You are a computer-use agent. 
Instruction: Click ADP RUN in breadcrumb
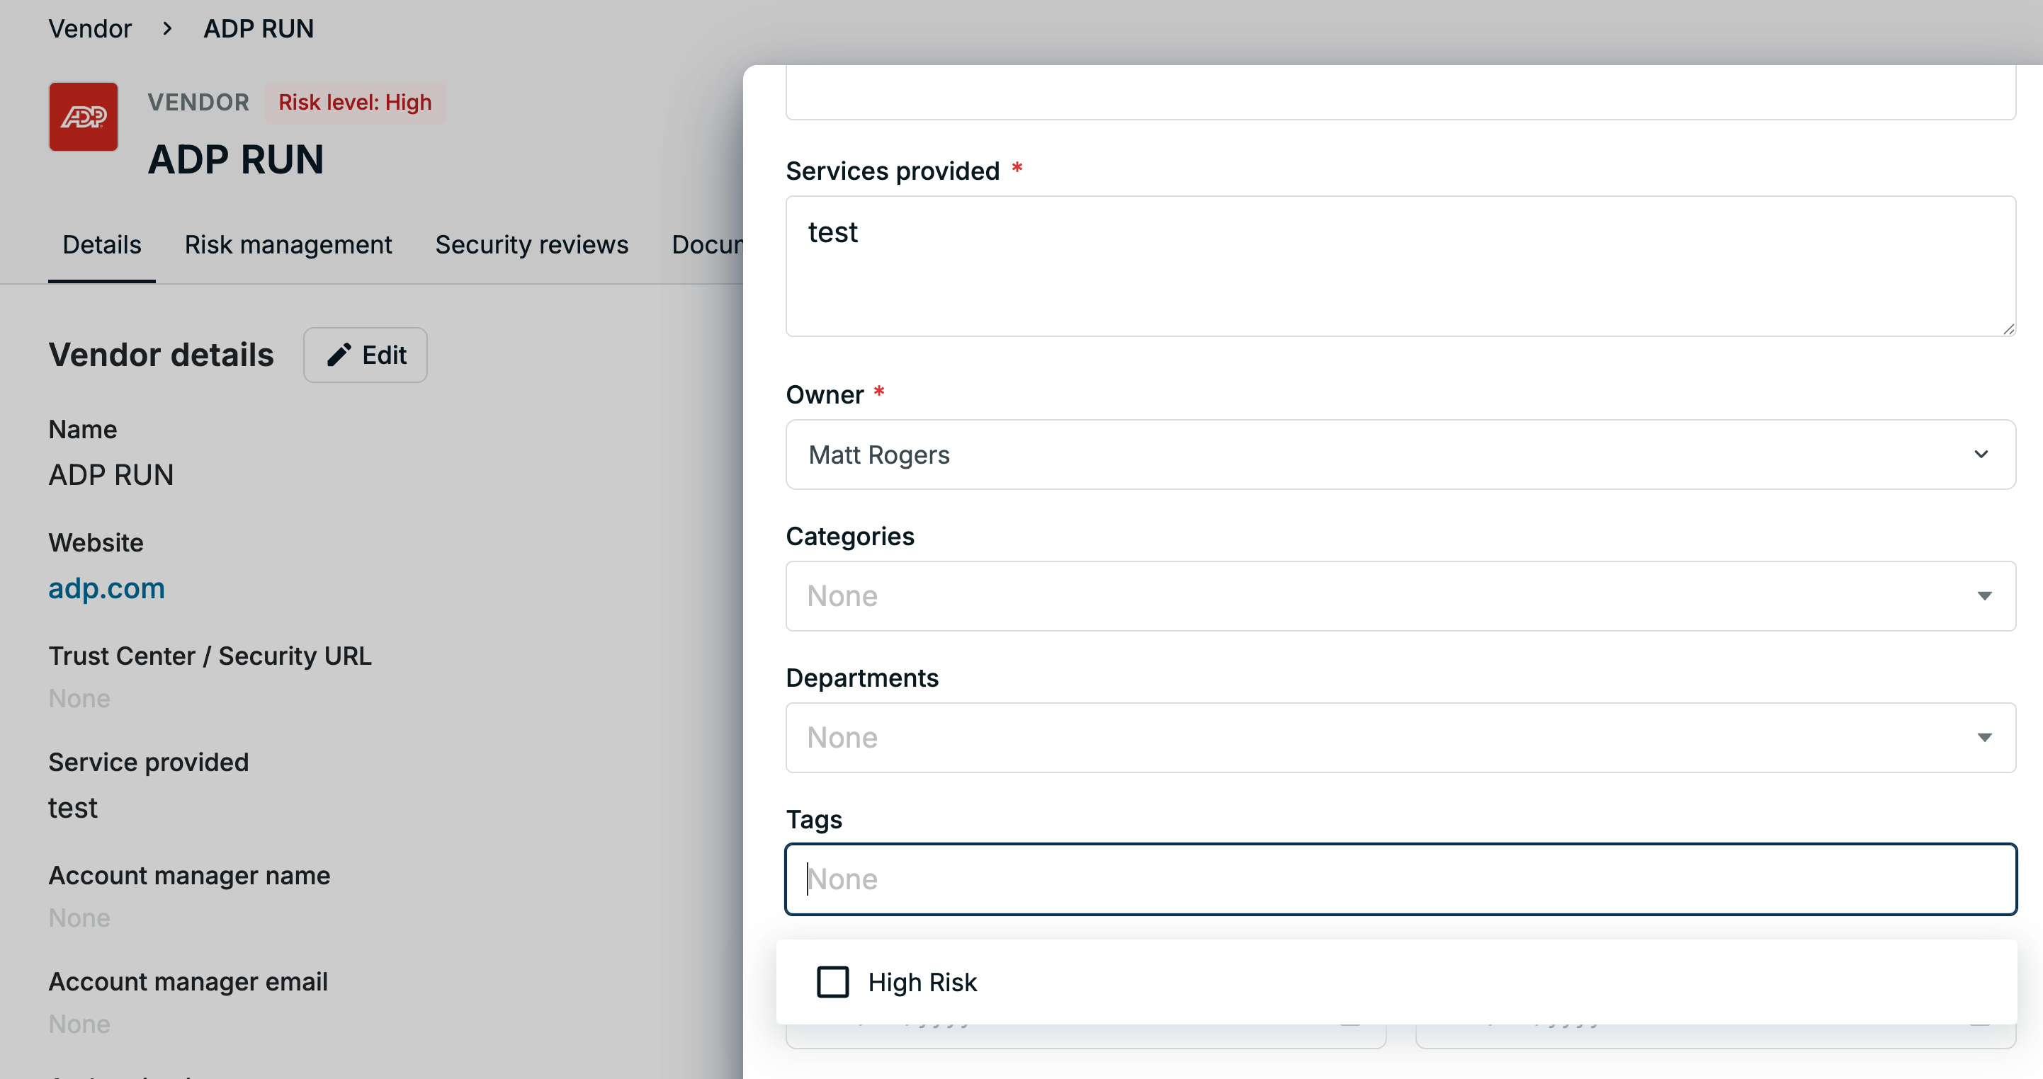[259, 28]
